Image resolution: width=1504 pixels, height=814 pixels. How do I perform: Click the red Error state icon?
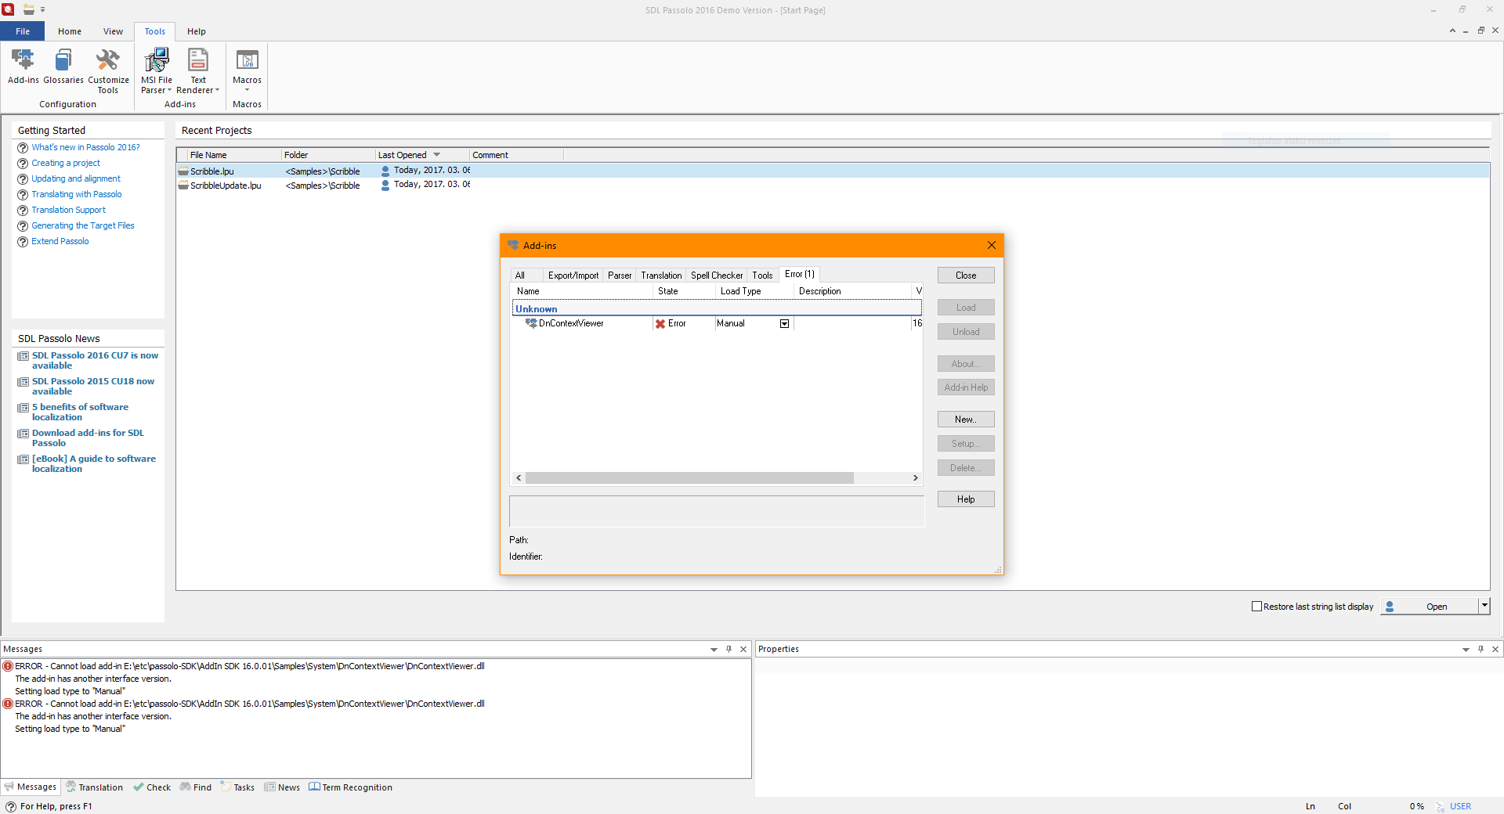pos(660,324)
